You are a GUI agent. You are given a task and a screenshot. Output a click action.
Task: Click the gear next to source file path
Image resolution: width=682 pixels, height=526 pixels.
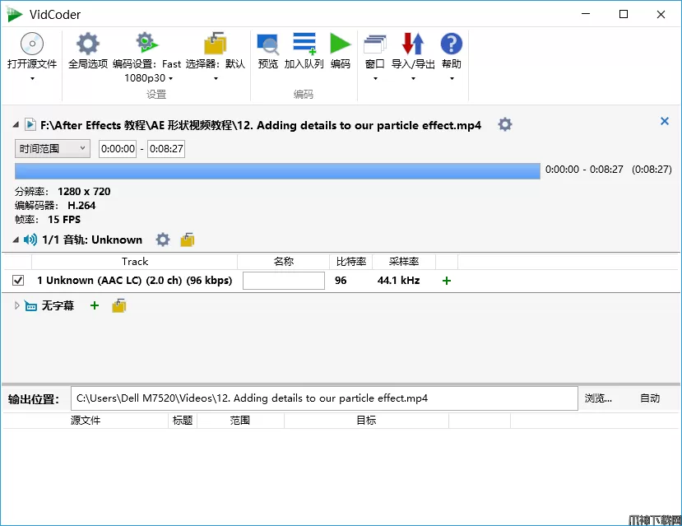tap(505, 125)
